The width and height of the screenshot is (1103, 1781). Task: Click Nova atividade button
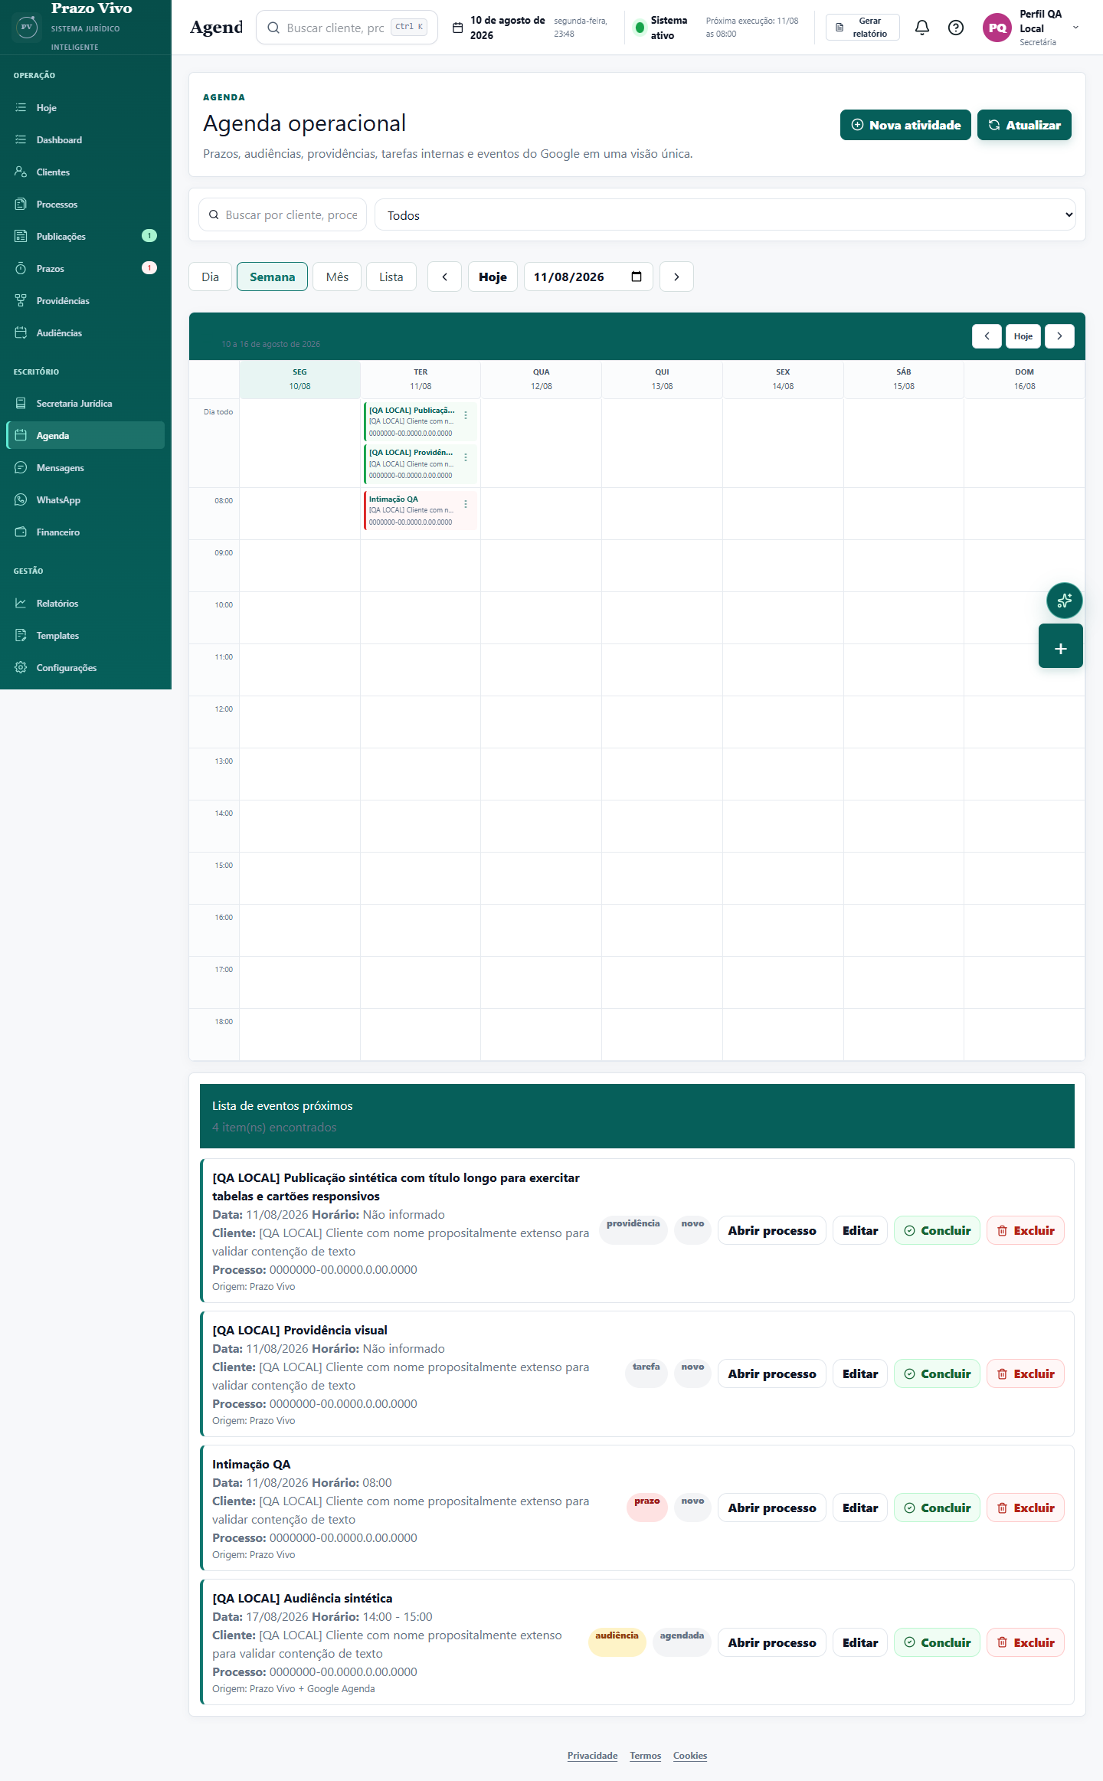coord(905,125)
